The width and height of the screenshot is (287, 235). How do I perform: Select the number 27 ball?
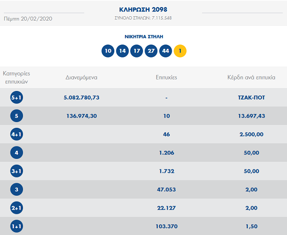tap(151, 50)
